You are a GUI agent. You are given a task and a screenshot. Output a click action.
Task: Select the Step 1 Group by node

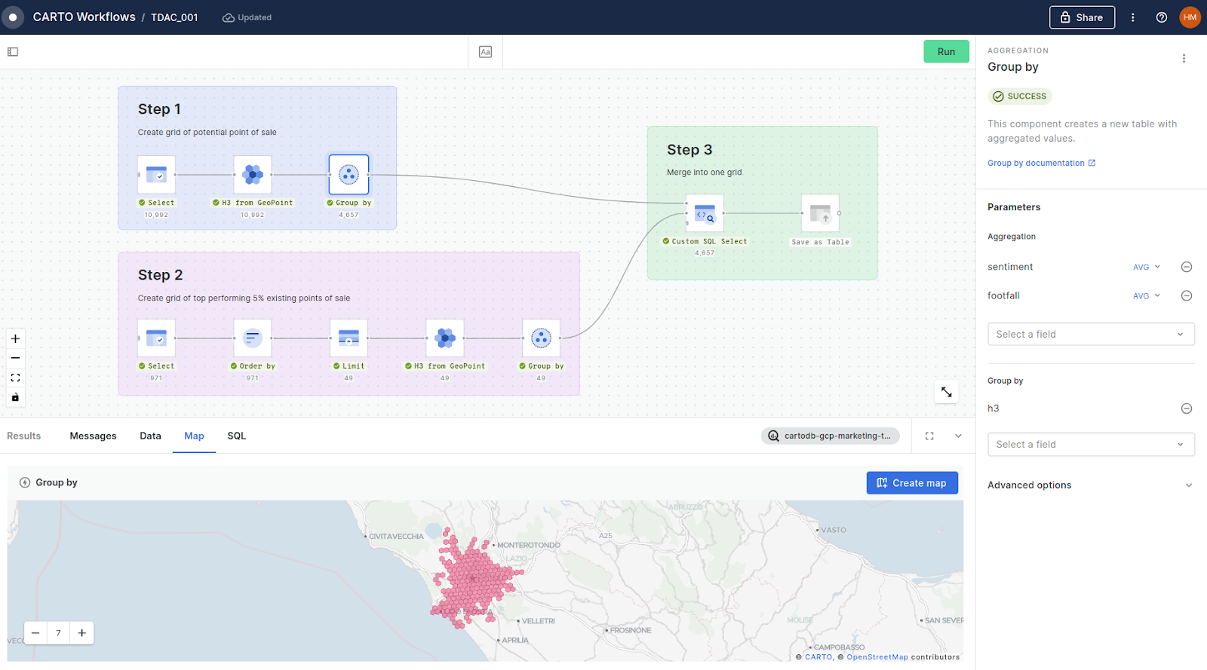[349, 175]
